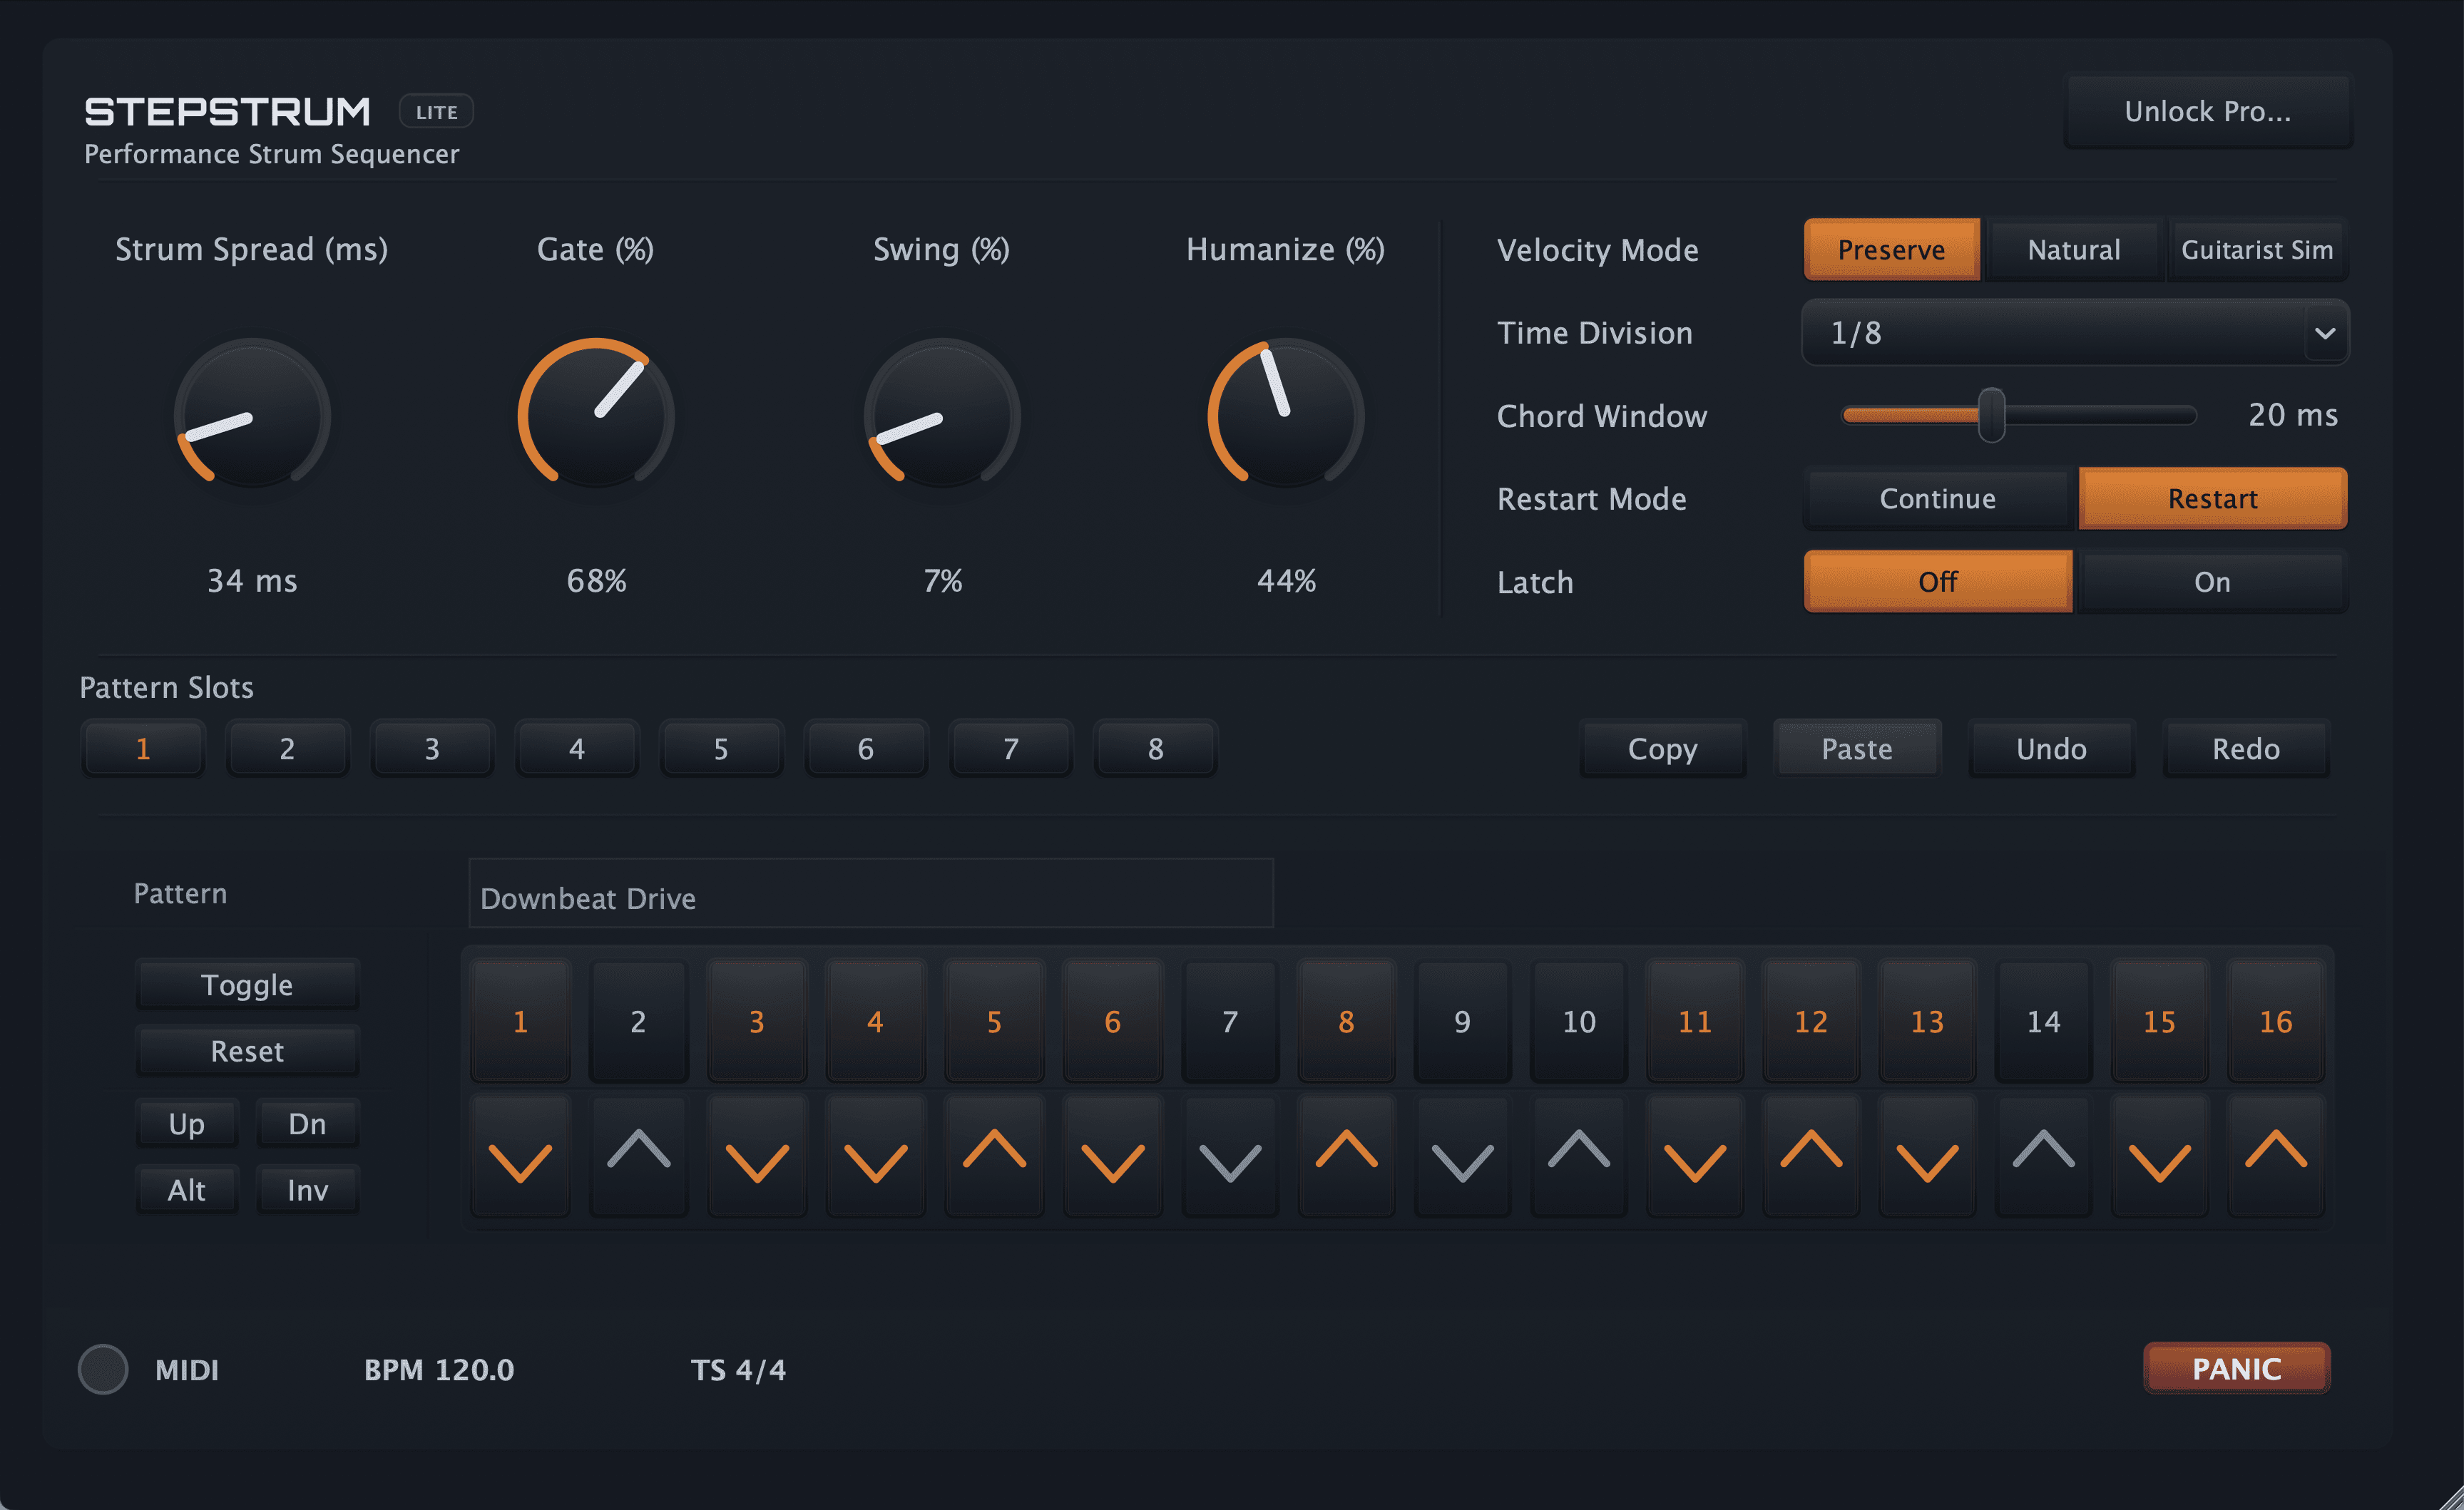
Task: Redo the last undone edit
Action: [2246, 748]
